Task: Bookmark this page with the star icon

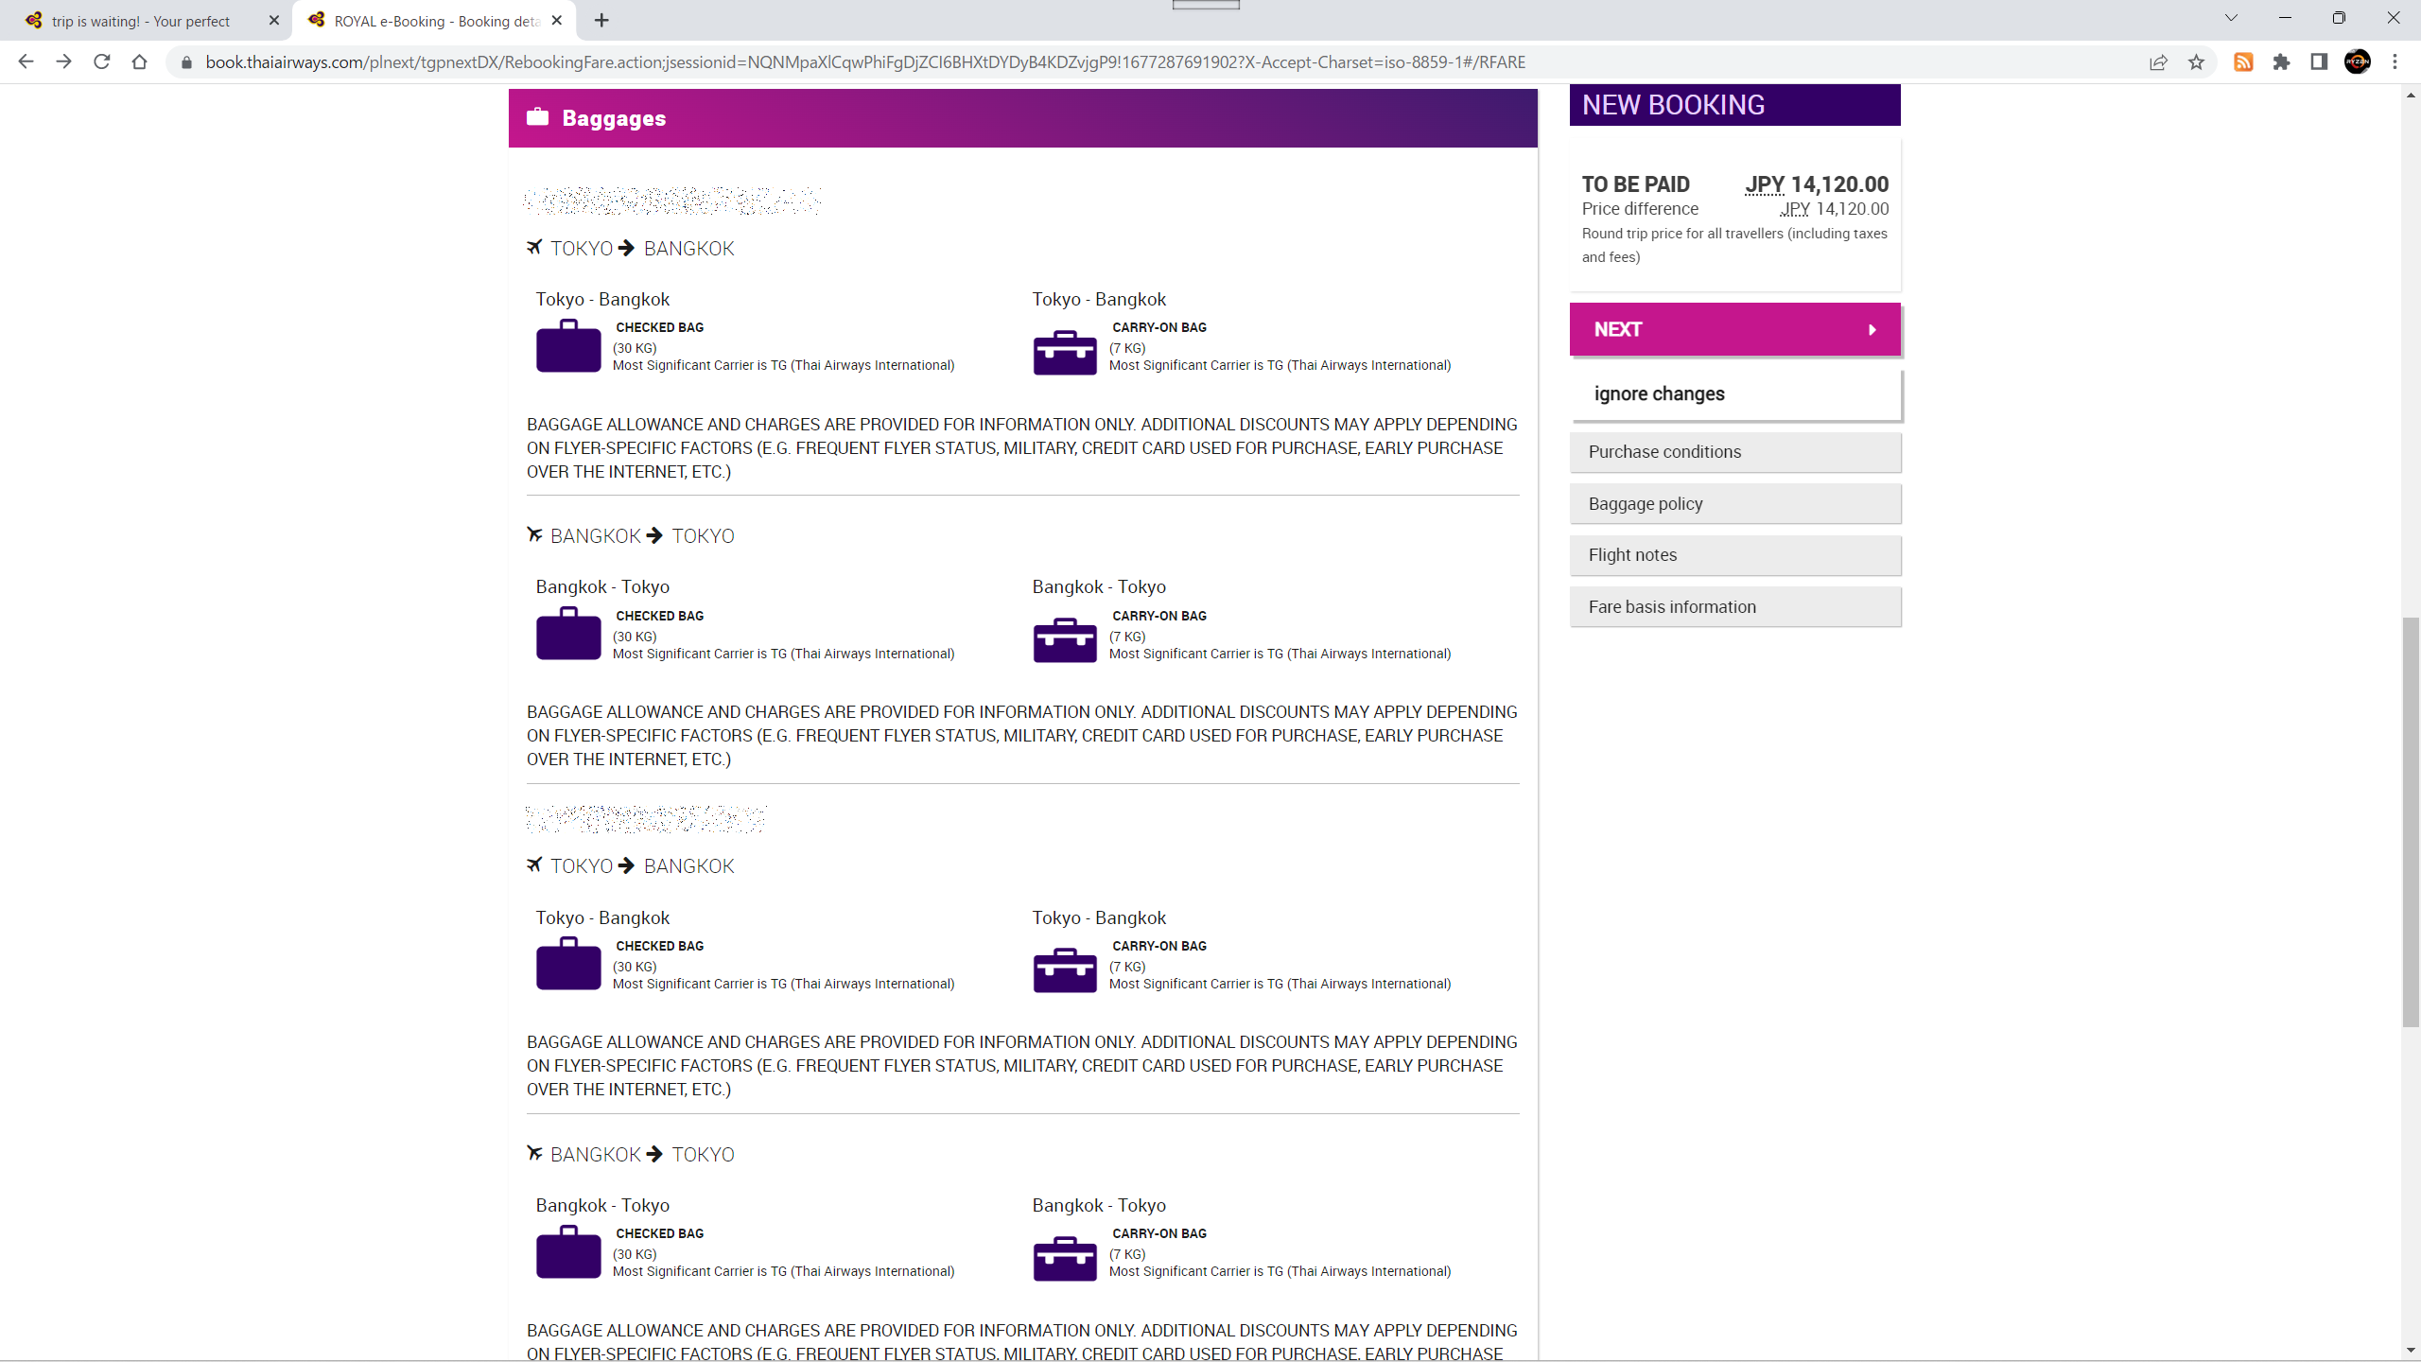Action: point(2196,62)
